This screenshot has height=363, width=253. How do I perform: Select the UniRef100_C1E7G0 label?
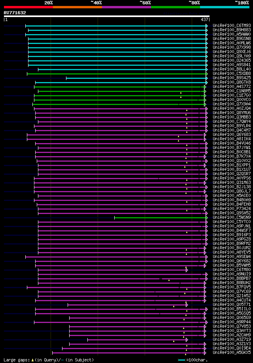(232, 96)
